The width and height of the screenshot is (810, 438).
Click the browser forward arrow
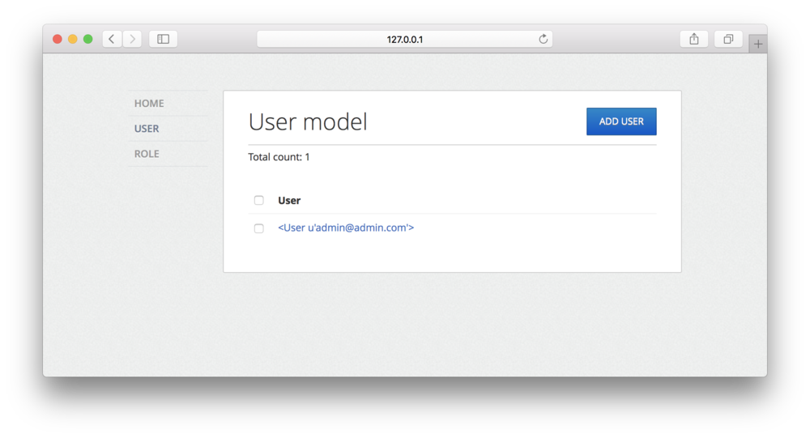tap(132, 39)
